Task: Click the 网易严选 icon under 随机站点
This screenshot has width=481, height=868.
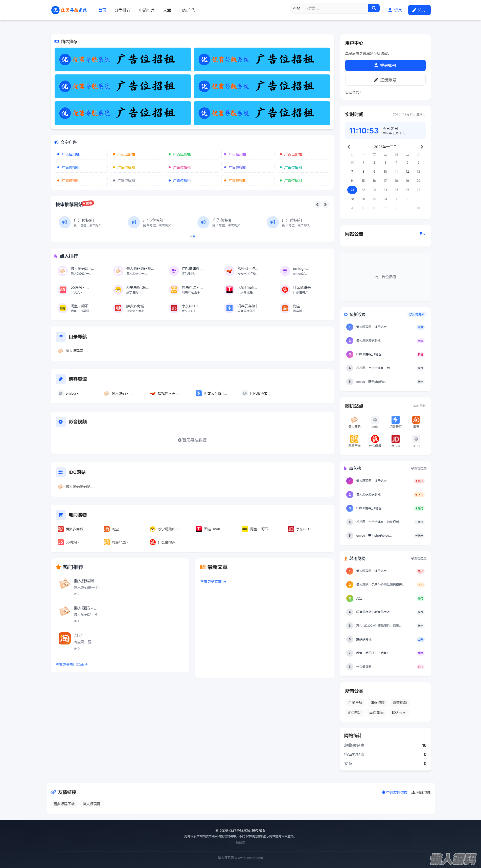Action: [354, 439]
